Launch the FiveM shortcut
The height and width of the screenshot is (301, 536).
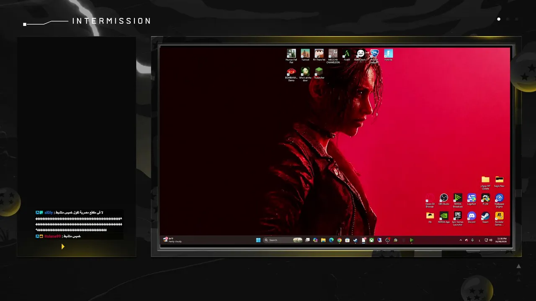pos(347,55)
